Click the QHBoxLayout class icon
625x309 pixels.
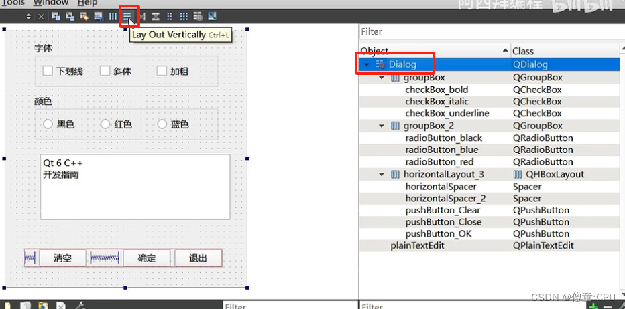(518, 174)
